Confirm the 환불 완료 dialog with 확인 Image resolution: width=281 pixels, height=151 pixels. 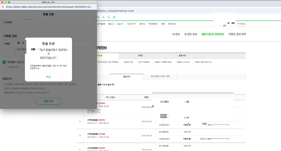tap(48, 77)
